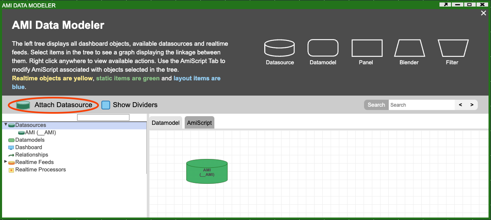Click into the Search text field
The height and width of the screenshot is (220, 491).
pos(421,105)
